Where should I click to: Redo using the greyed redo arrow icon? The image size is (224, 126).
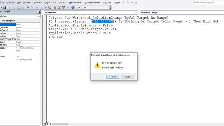[x=32, y=8]
